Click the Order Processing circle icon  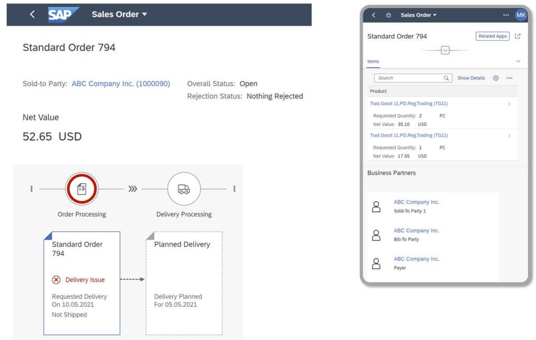tap(82, 189)
